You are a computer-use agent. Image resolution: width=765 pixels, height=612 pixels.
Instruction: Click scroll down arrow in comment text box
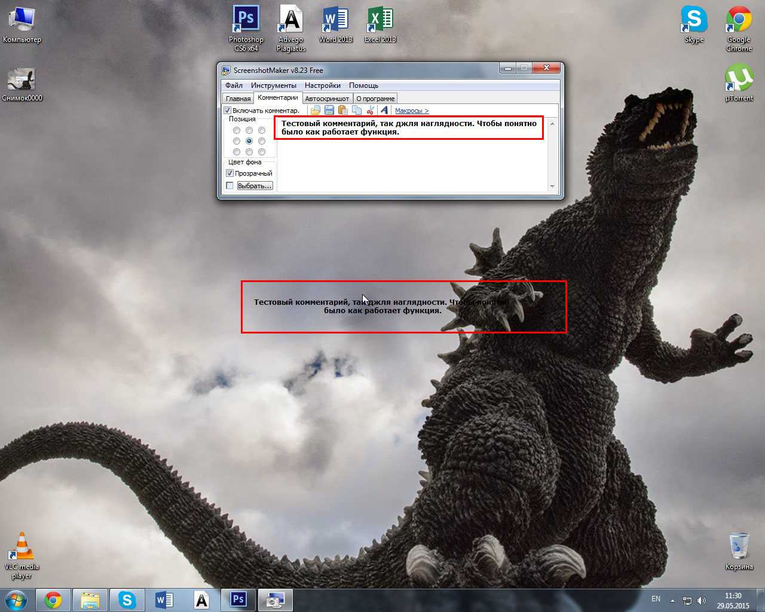[552, 186]
